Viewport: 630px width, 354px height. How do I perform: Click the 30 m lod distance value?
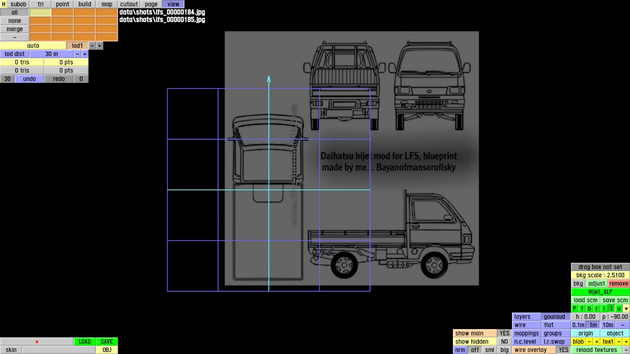click(x=52, y=54)
